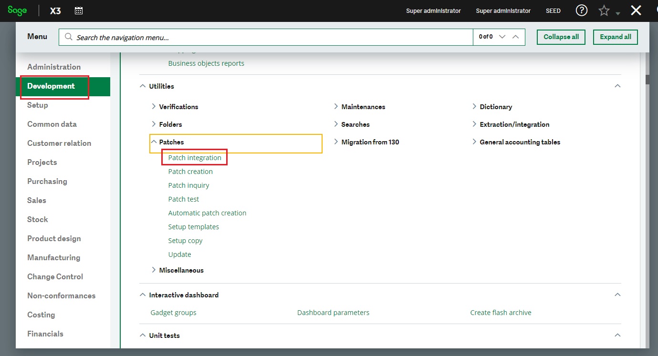
Task: Click the search magnifier icon
Action: [x=68, y=37]
